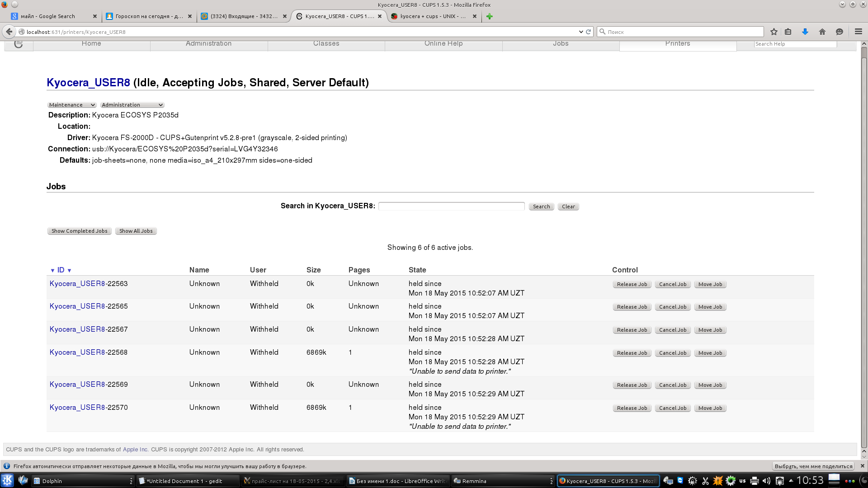Bookmark this page with the star icon
Screen dimensions: 868x488
pos(774,32)
